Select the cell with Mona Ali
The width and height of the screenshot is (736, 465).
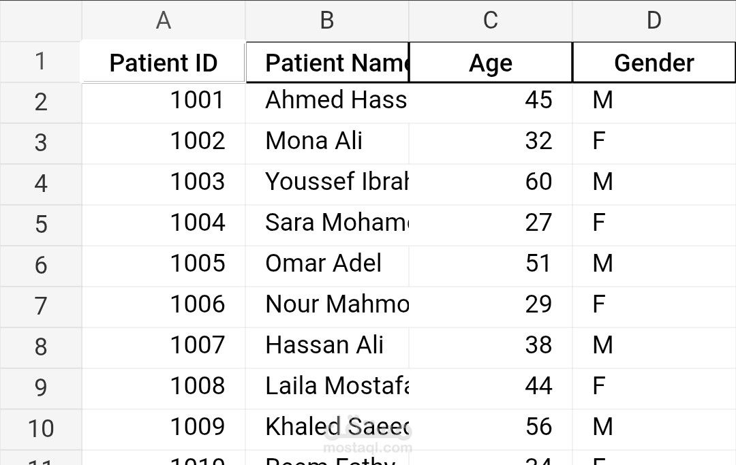coord(326,141)
